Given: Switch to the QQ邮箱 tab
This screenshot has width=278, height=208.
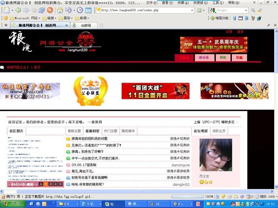Looking at the screenshot, I should 85,26.
